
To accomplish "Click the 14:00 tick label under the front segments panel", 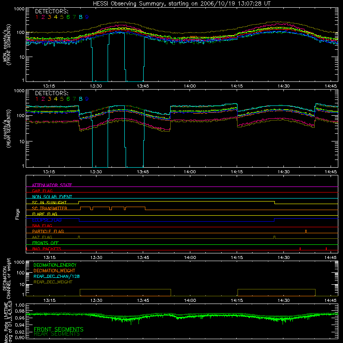I will click(x=190, y=86).
